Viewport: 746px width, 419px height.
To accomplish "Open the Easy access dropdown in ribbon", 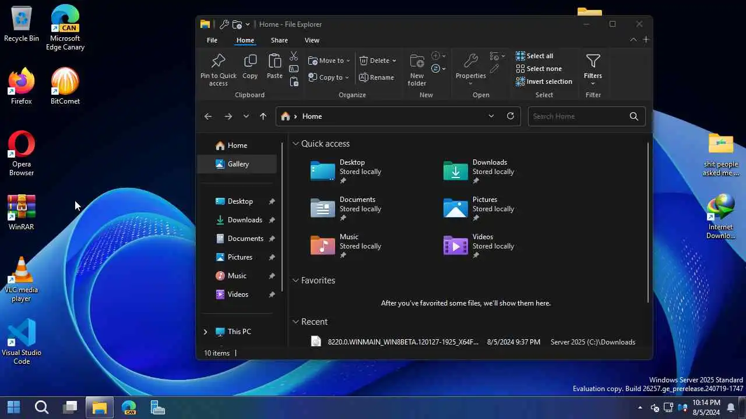I will pos(438,69).
